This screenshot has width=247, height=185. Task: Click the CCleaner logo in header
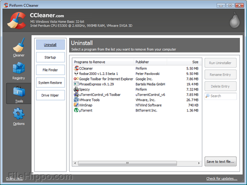(17, 20)
